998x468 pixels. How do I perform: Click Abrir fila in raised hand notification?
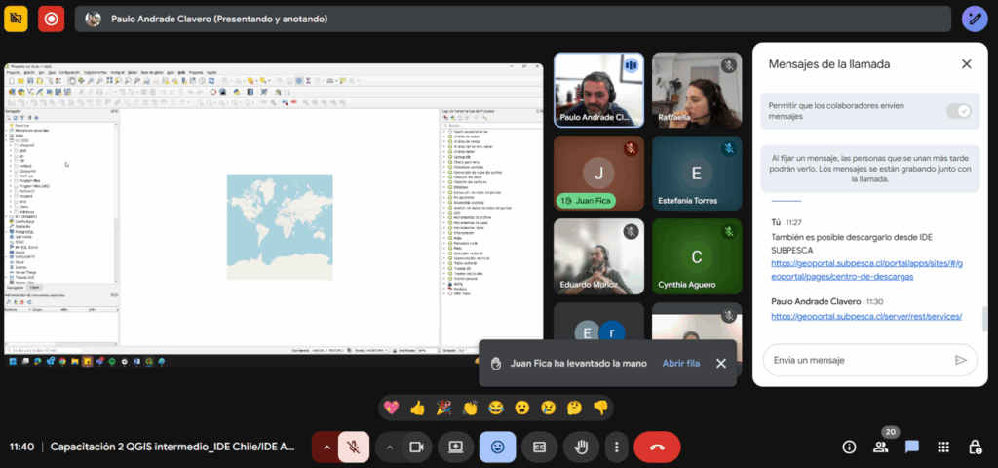681,363
